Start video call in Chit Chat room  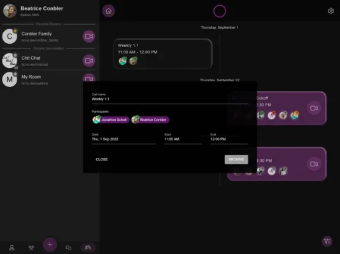tap(89, 60)
